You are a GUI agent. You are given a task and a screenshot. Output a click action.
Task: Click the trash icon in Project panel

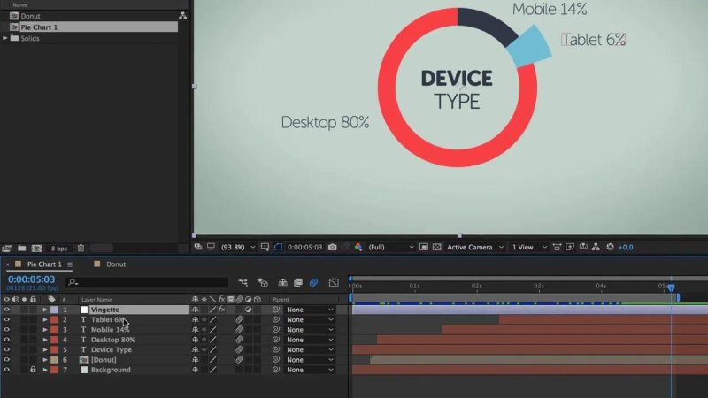click(x=81, y=249)
